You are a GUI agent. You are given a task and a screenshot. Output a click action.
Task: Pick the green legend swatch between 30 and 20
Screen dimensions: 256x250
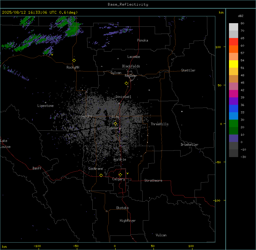[233, 124]
